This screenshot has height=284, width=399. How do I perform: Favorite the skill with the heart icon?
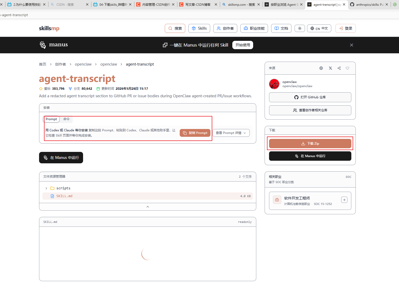coord(347,68)
